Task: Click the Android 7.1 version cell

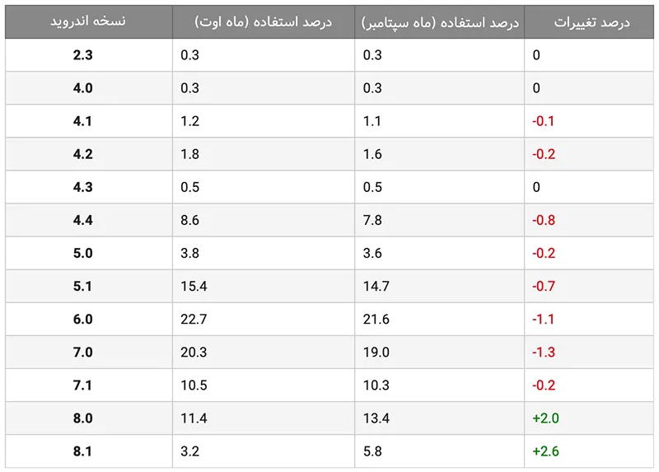Action: [82, 385]
